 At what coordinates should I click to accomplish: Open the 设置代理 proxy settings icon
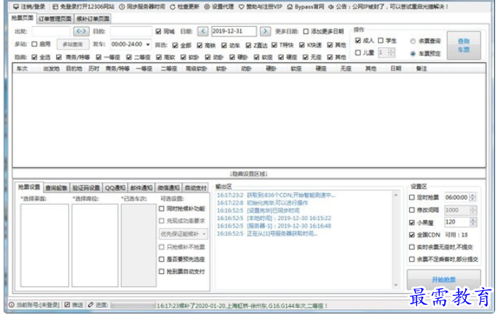point(207,7)
